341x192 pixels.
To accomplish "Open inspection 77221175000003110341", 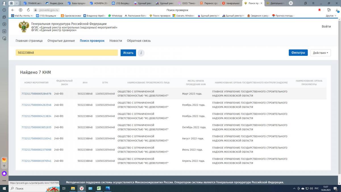I will [x=36, y=139].
